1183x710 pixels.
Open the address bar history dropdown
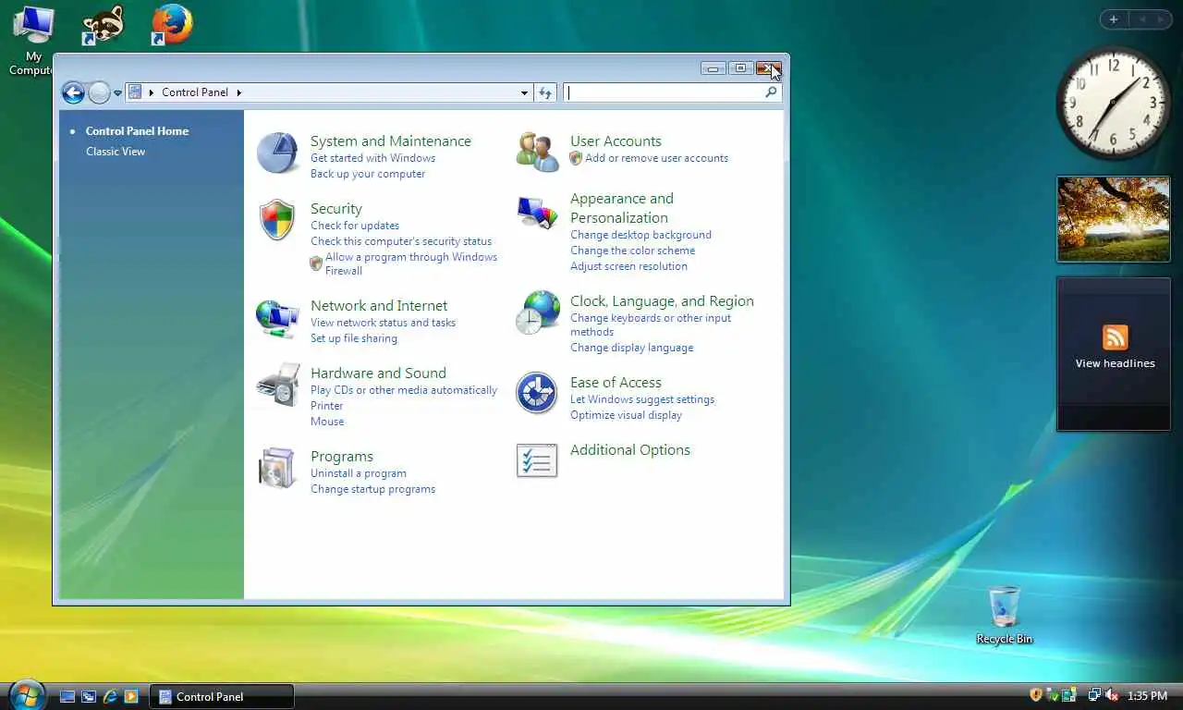pyautogui.click(x=524, y=92)
